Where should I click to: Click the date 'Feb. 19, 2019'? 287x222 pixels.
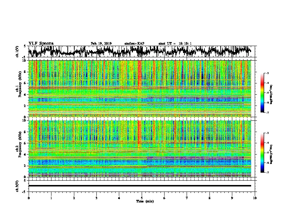101,44
